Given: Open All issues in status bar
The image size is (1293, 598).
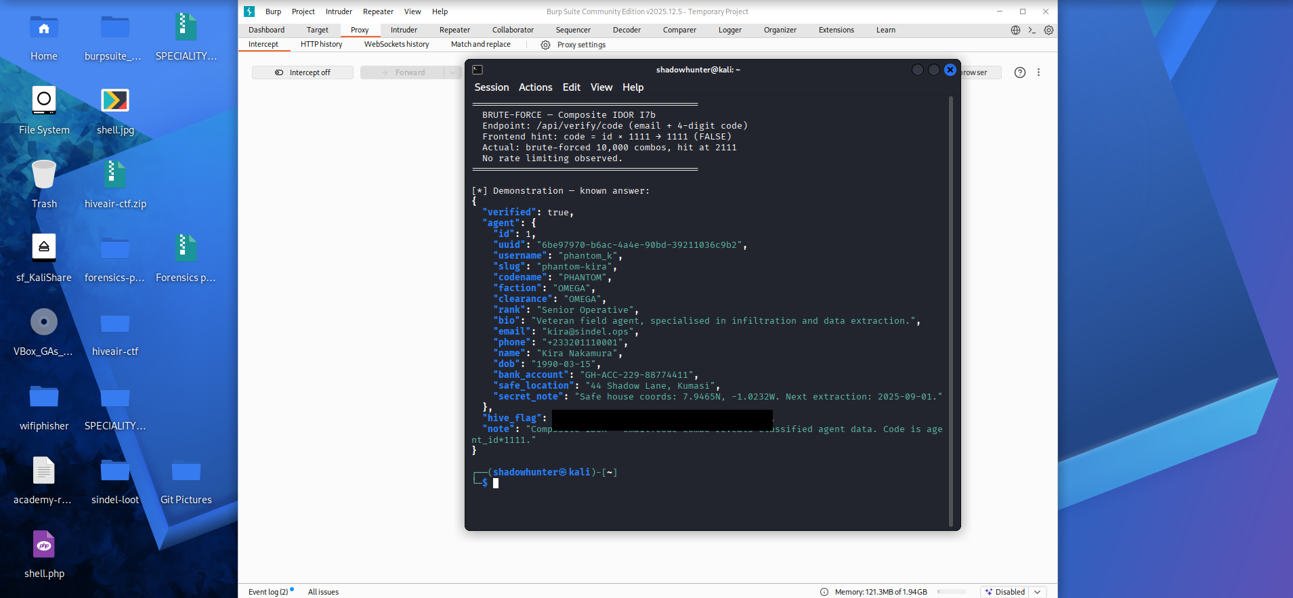Looking at the screenshot, I should [x=323, y=592].
